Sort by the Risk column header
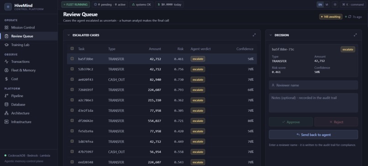The height and width of the screenshot is (166, 368). point(180,49)
